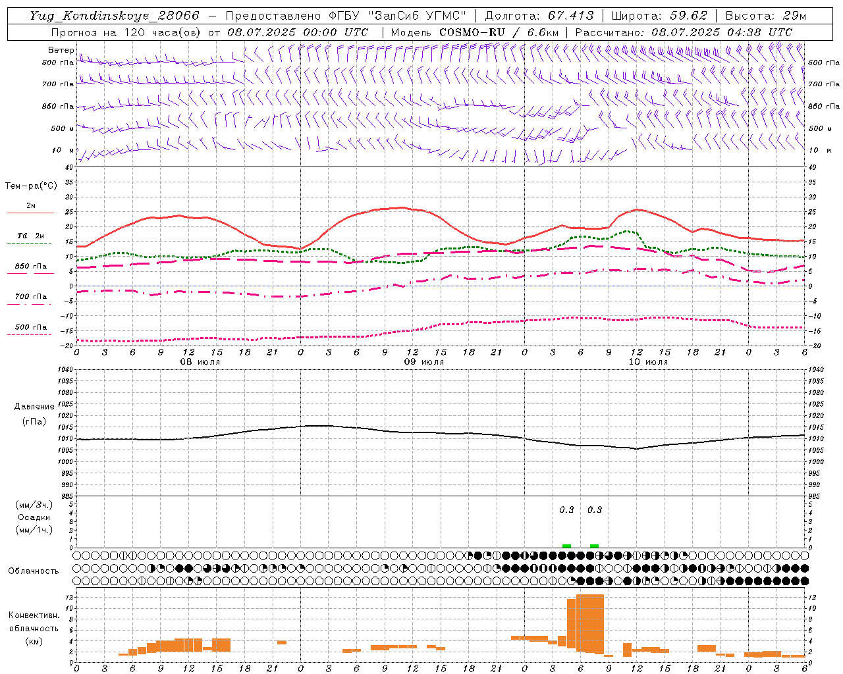Viewport: 843px width, 674px height.
Task: Click the Долгота: 67.413 value
Action: click(x=539, y=16)
